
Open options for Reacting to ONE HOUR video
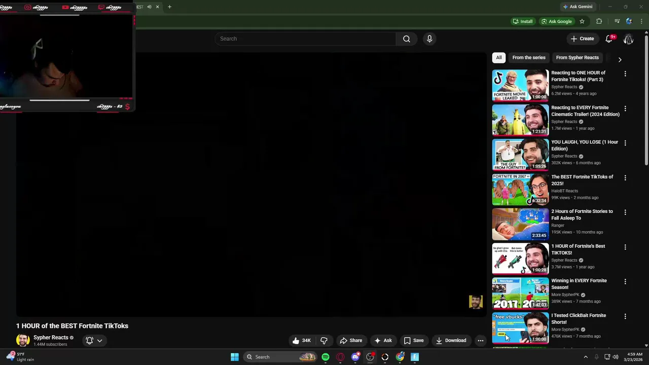[625, 74]
